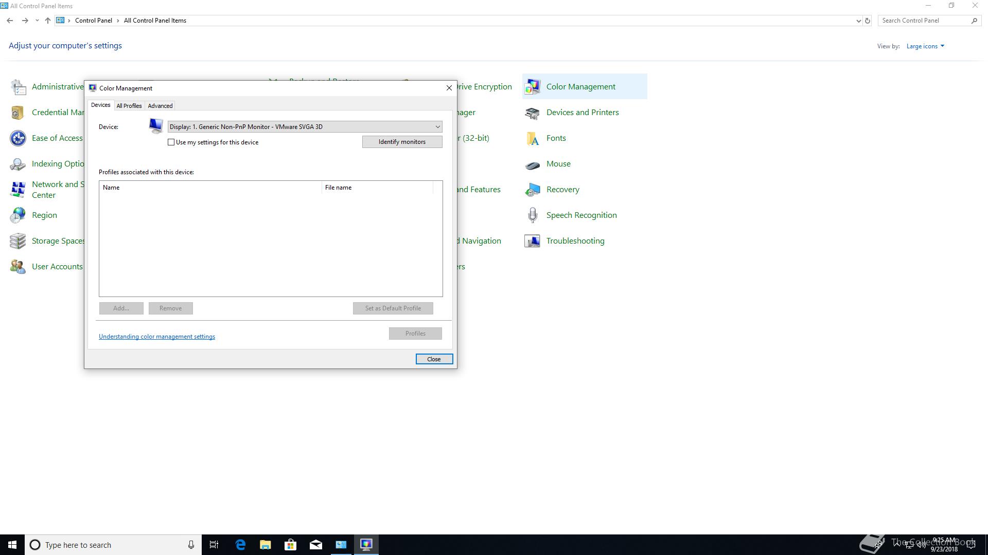Open the Credential Manager icon
Image resolution: width=988 pixels, height=555 pixels.
(x=18, y=113)
